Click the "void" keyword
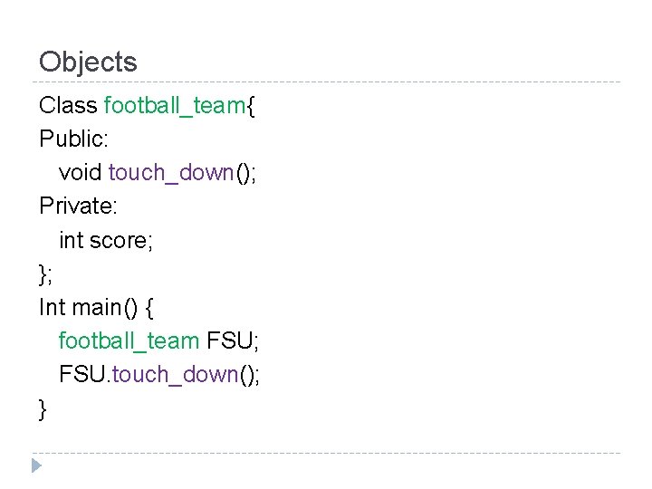 click(80, 172)
